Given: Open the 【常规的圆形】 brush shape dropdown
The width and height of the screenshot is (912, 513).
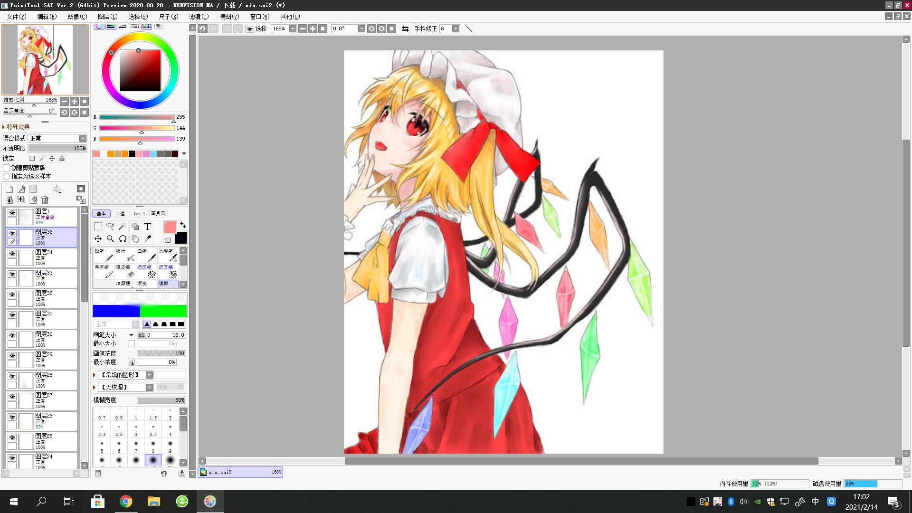Looking at the screenshot, I should tap(149, 375).
